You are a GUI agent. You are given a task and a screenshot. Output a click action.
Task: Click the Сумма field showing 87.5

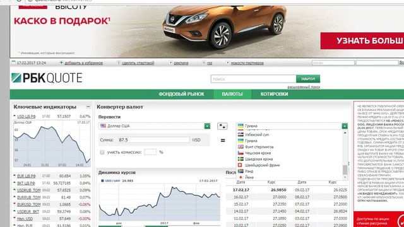153,140
